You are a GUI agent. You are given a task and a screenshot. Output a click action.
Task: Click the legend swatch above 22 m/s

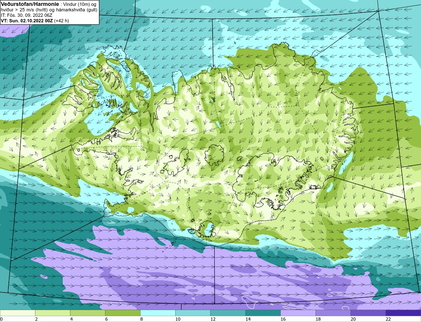point(403,313)
